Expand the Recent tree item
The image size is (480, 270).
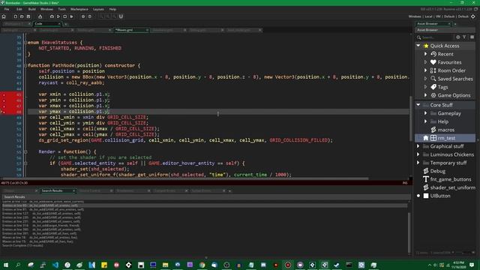tap(425, 54)
